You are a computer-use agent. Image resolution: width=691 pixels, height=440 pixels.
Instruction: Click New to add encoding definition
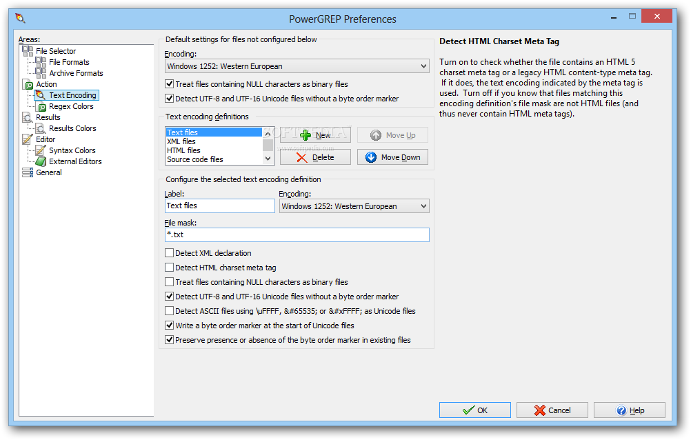(x=315, y=135)
